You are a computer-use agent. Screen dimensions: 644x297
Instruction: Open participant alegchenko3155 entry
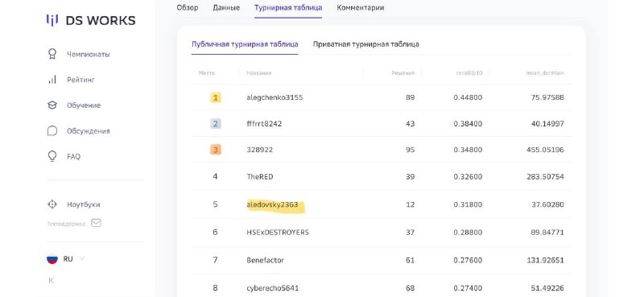point(275,97)
